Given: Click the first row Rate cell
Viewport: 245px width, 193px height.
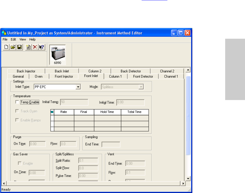Looking at the screenshot, I should [x=64, y=118].
